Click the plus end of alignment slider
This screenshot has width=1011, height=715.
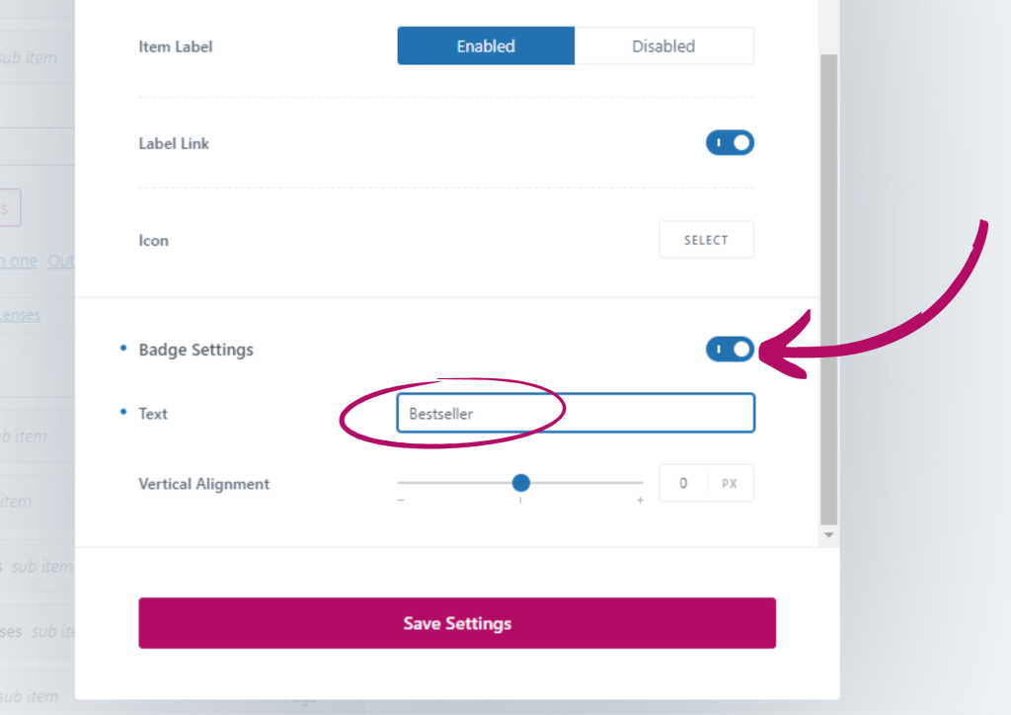tap(640, 501)
